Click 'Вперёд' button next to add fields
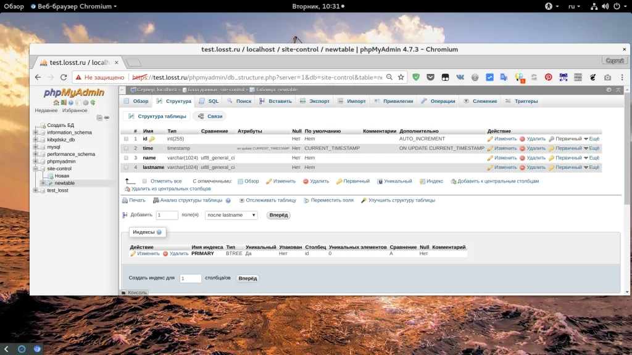 [x=278, y=215]
